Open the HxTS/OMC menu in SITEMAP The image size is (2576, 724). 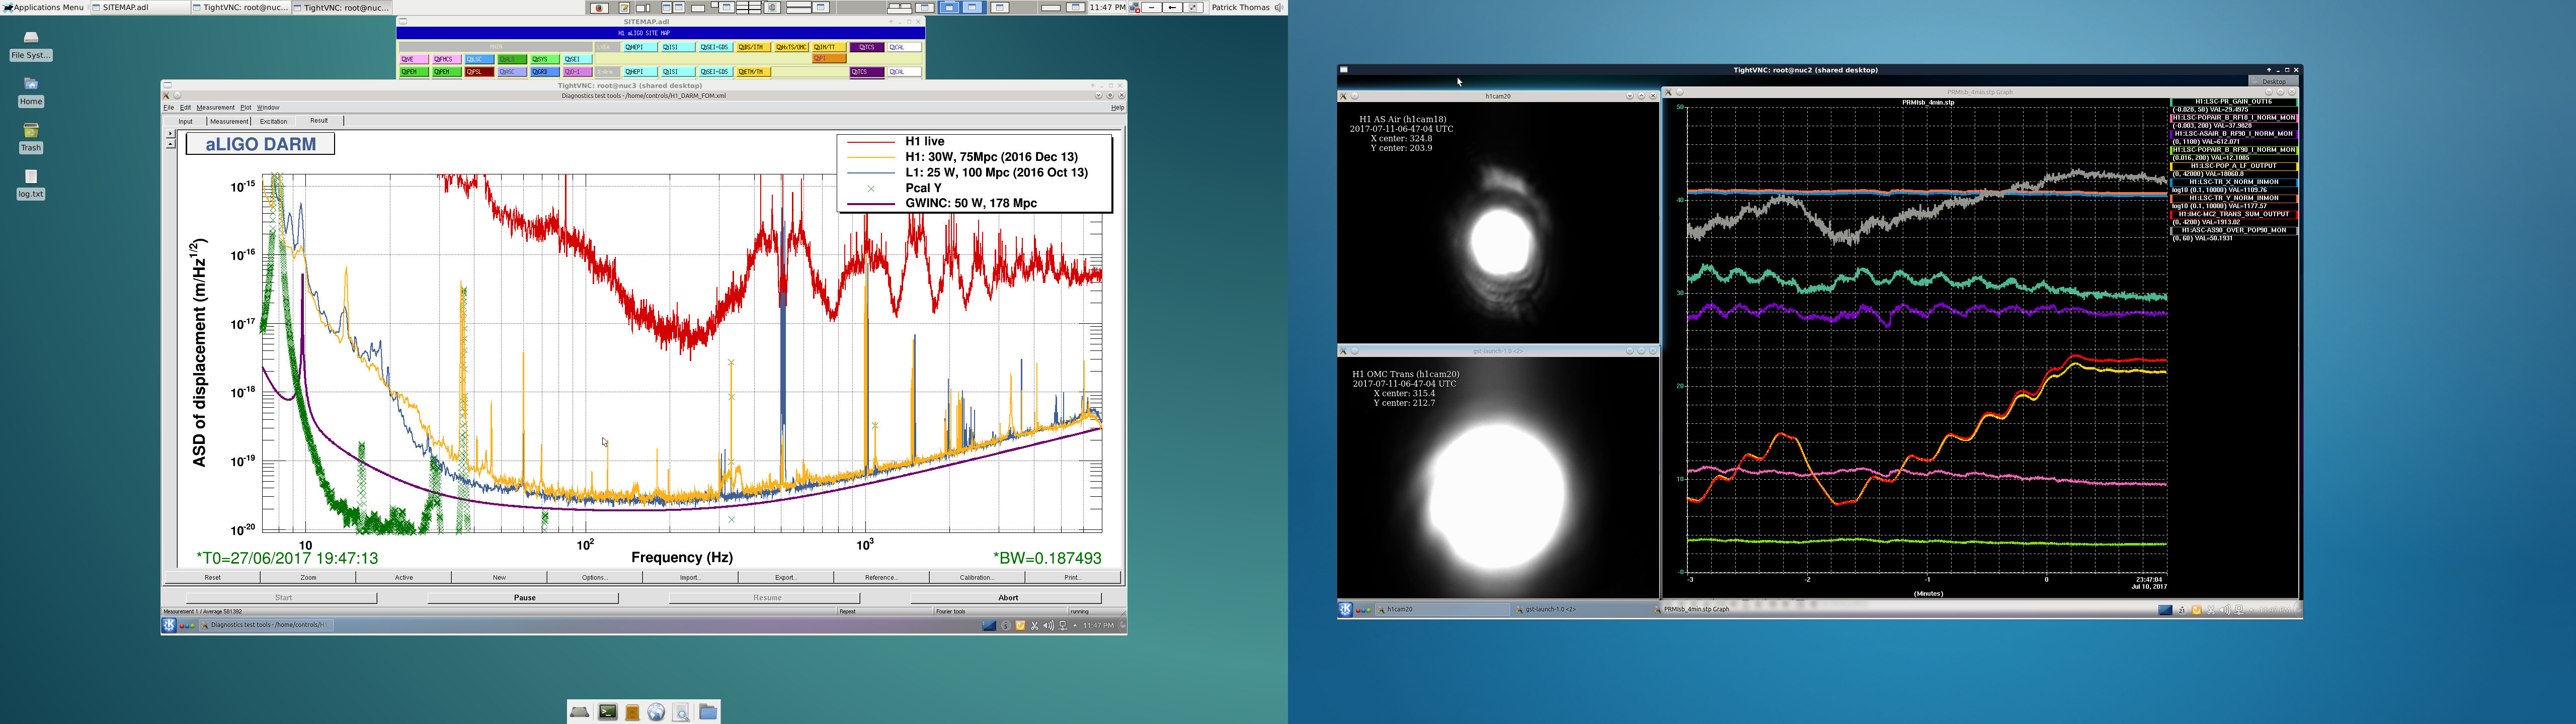(x=791, y=47)
